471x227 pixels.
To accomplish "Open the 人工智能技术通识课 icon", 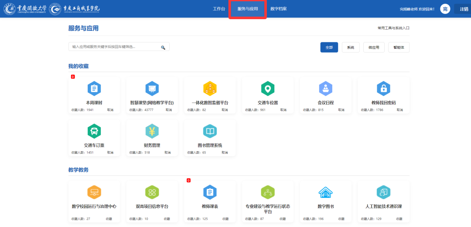I will coord(383,192).
